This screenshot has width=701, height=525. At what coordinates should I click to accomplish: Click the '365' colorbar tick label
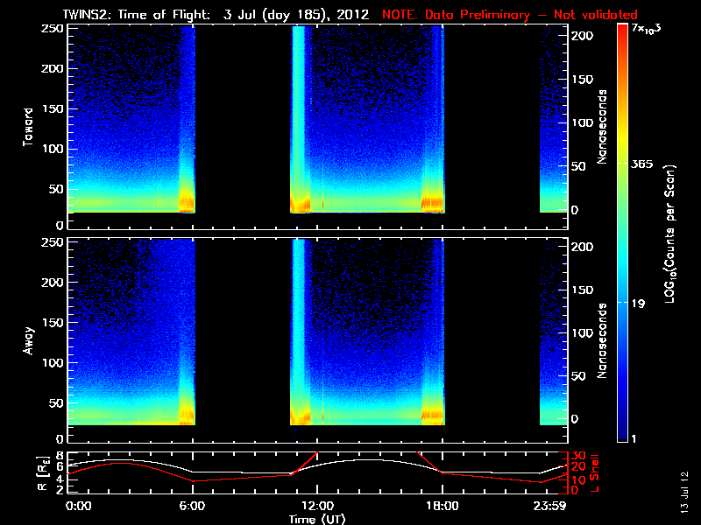coord(641,164)
